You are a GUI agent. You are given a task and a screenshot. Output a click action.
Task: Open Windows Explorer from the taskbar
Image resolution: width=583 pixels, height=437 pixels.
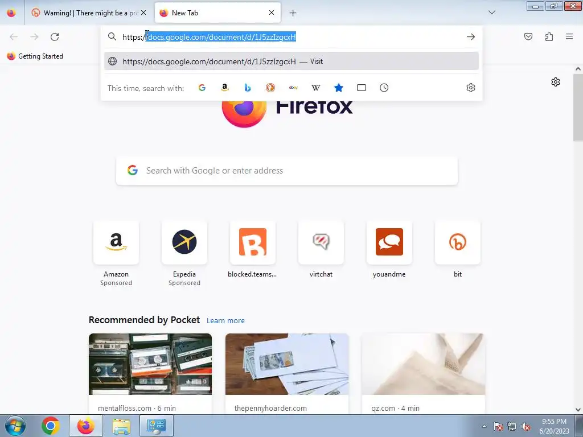coord(121,426)
